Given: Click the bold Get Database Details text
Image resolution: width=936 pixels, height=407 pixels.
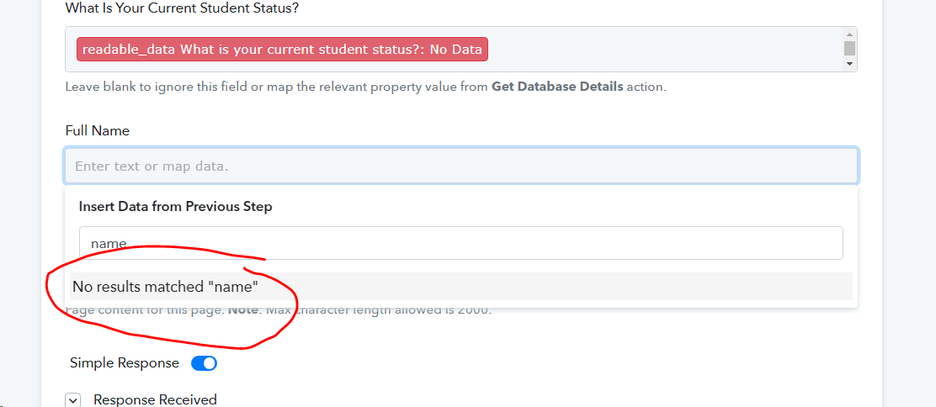Looking at the screenshot, I should [x=557, y=87].
